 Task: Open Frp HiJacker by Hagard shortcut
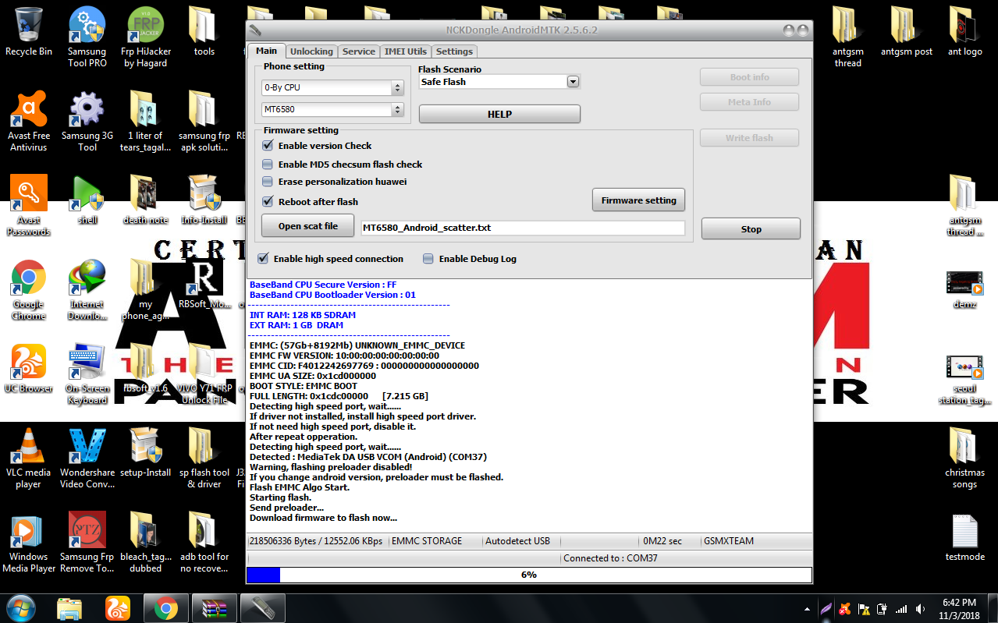(145, 37)
